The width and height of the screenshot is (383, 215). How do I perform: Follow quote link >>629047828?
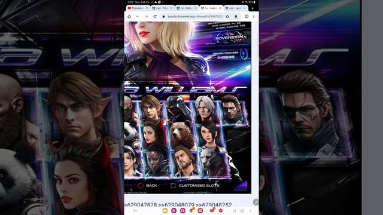click(x=140, y=205)
